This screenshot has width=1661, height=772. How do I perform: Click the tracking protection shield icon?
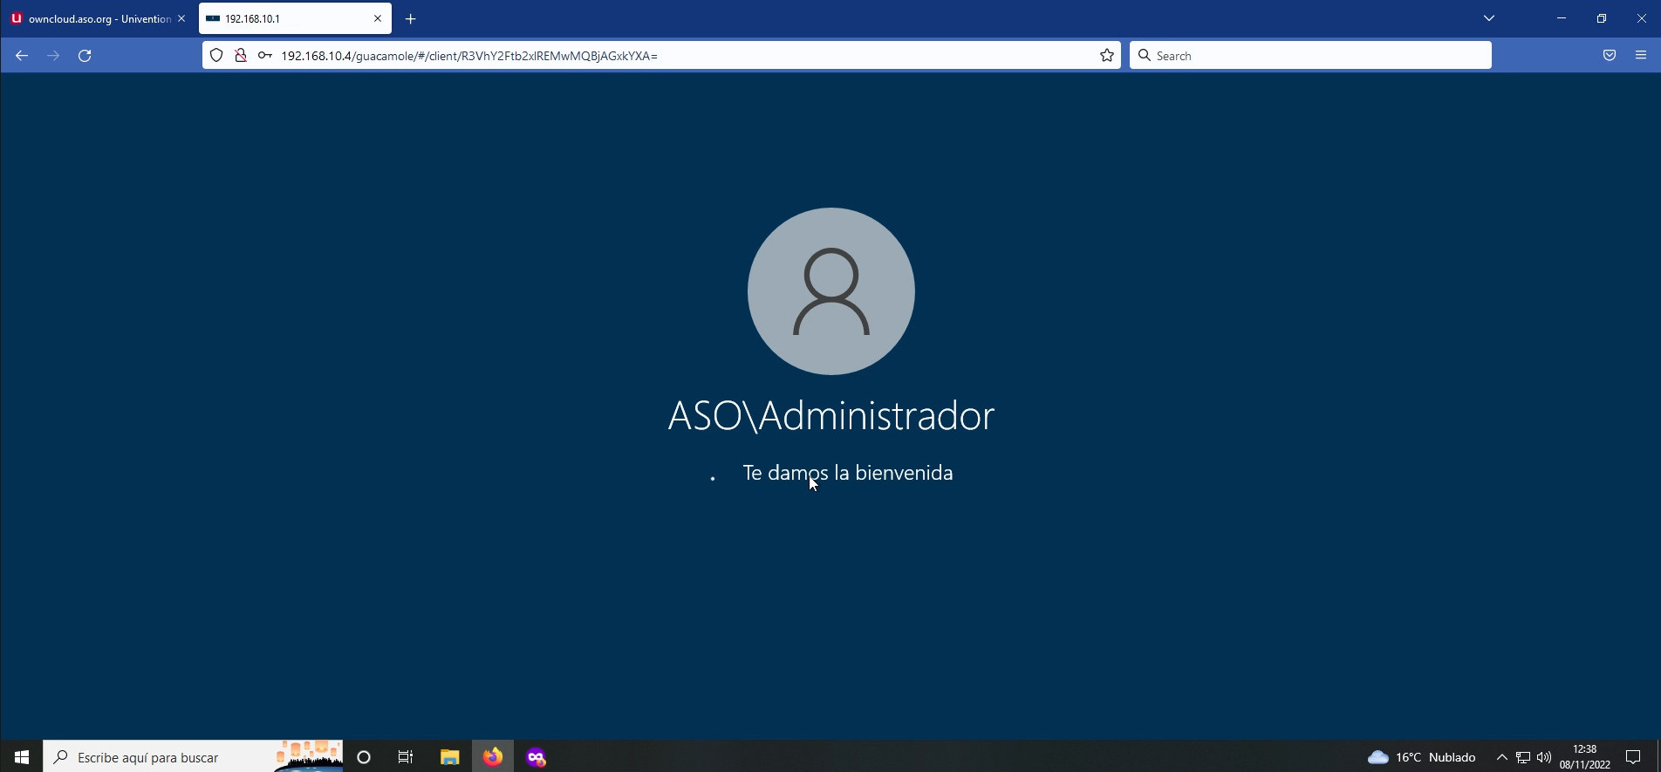click(x=216, y=56)
